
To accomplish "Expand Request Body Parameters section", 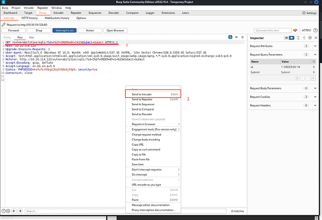I will pyautogui.click(x=315, y=88).
